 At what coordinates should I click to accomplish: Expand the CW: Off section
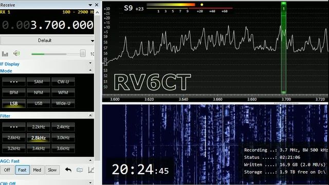[x=90, y=183]
